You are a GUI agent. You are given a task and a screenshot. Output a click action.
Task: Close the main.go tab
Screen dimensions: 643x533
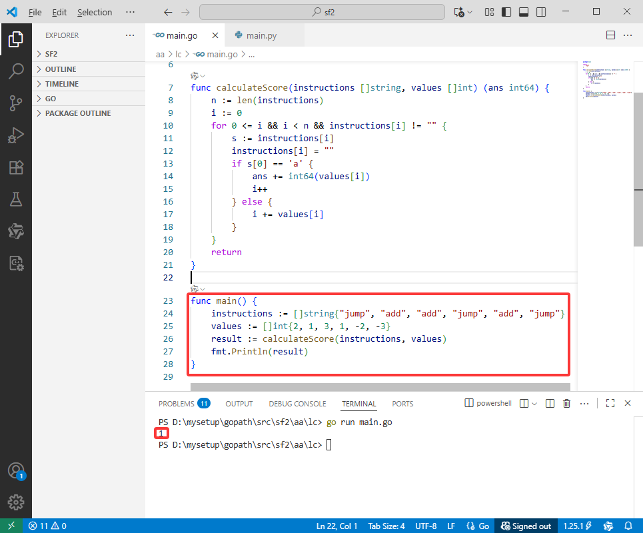[215, 36]
